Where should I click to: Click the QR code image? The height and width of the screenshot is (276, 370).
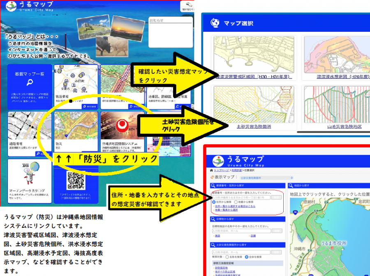[76, 180]
